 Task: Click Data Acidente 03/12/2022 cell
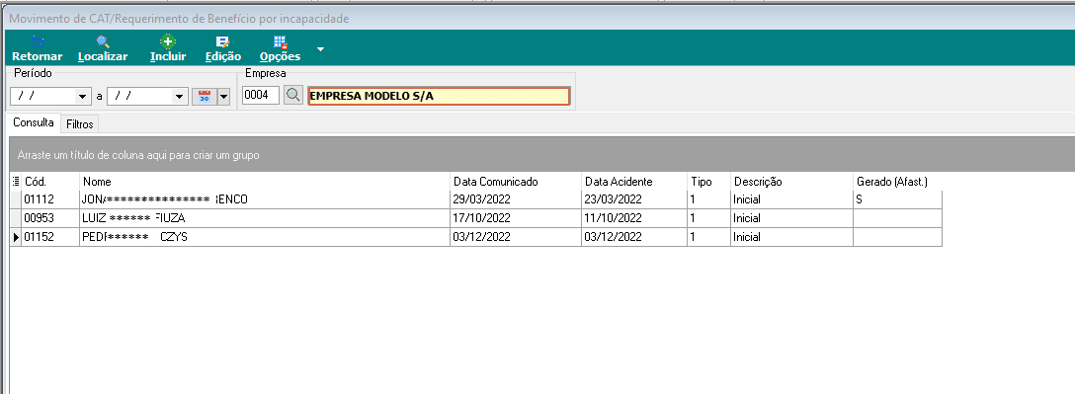[x=634, y=237]
